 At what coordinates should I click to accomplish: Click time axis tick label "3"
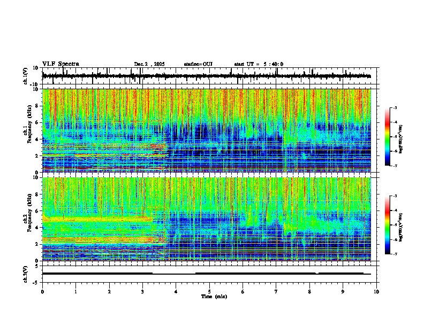(x=142, y=292)
